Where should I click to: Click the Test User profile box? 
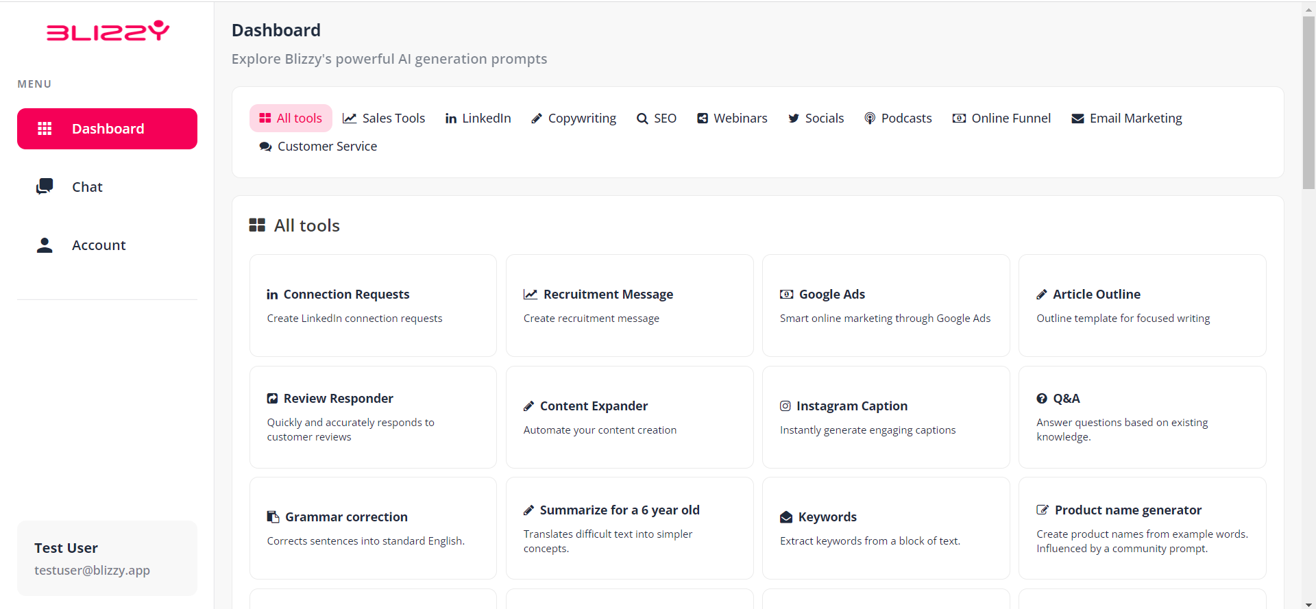pyautogui.click(x=107, y=558)
